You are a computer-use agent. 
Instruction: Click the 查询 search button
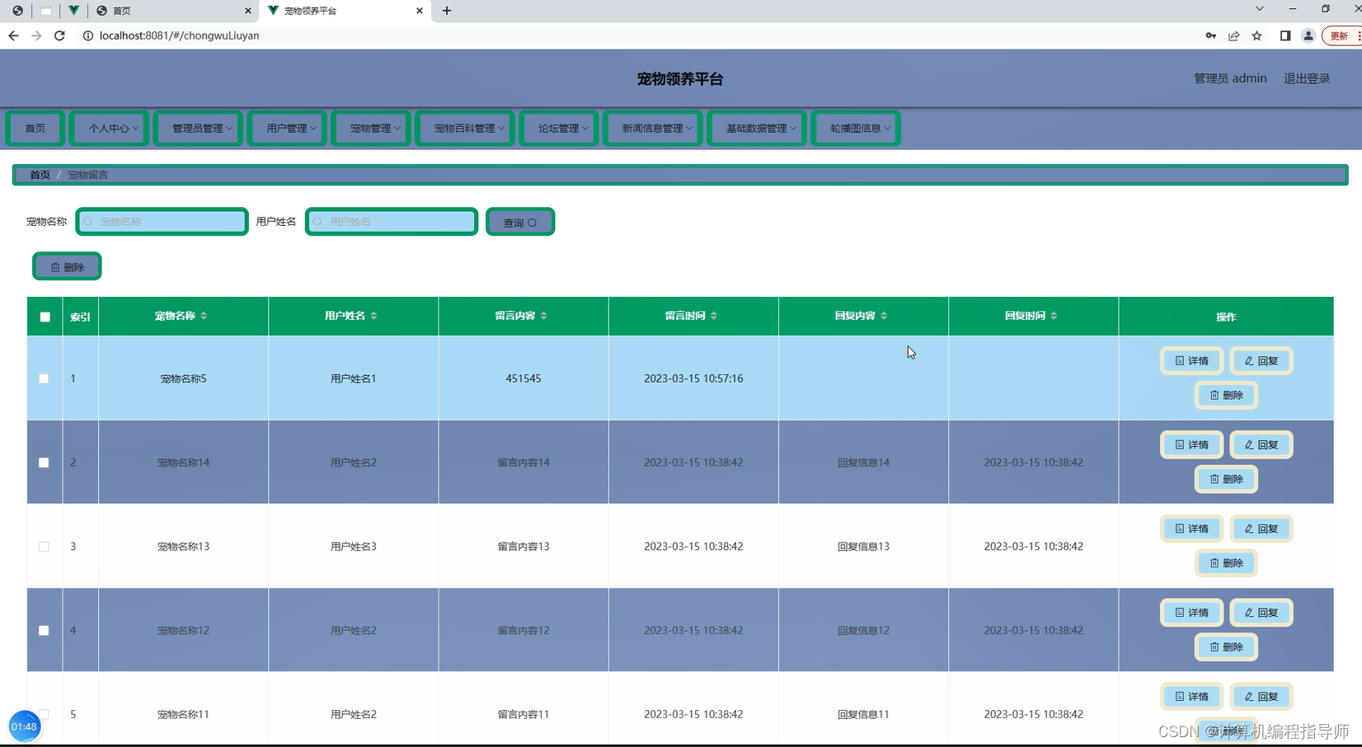[x=520, y=222]
